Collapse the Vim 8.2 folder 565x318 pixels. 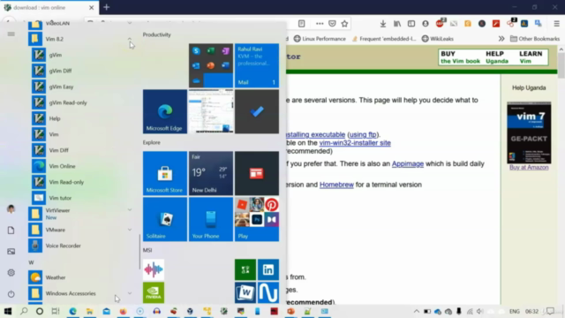pyautogui.click(x=129, y=39)
